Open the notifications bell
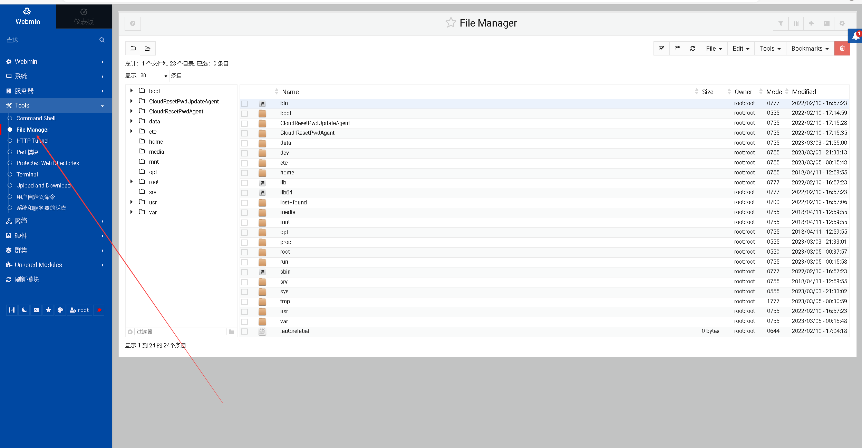Viewport: 862px width, 448px height. pos(856,36)
